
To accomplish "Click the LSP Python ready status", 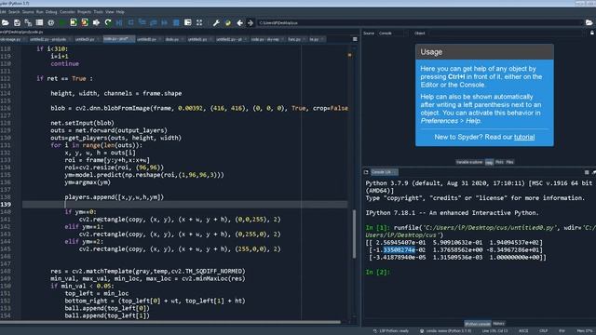I will click(391, 331).
